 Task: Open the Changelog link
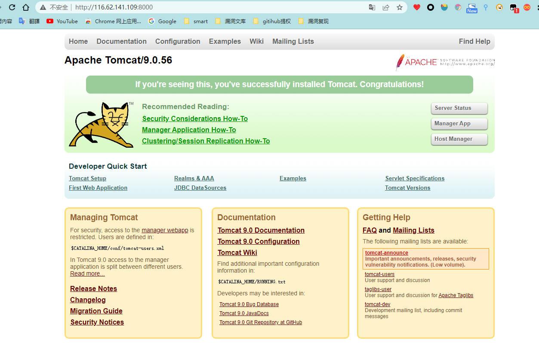pos(88,300)
